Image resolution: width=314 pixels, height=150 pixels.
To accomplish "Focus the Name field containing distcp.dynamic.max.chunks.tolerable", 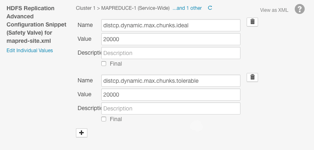I will tap(171, 81).
